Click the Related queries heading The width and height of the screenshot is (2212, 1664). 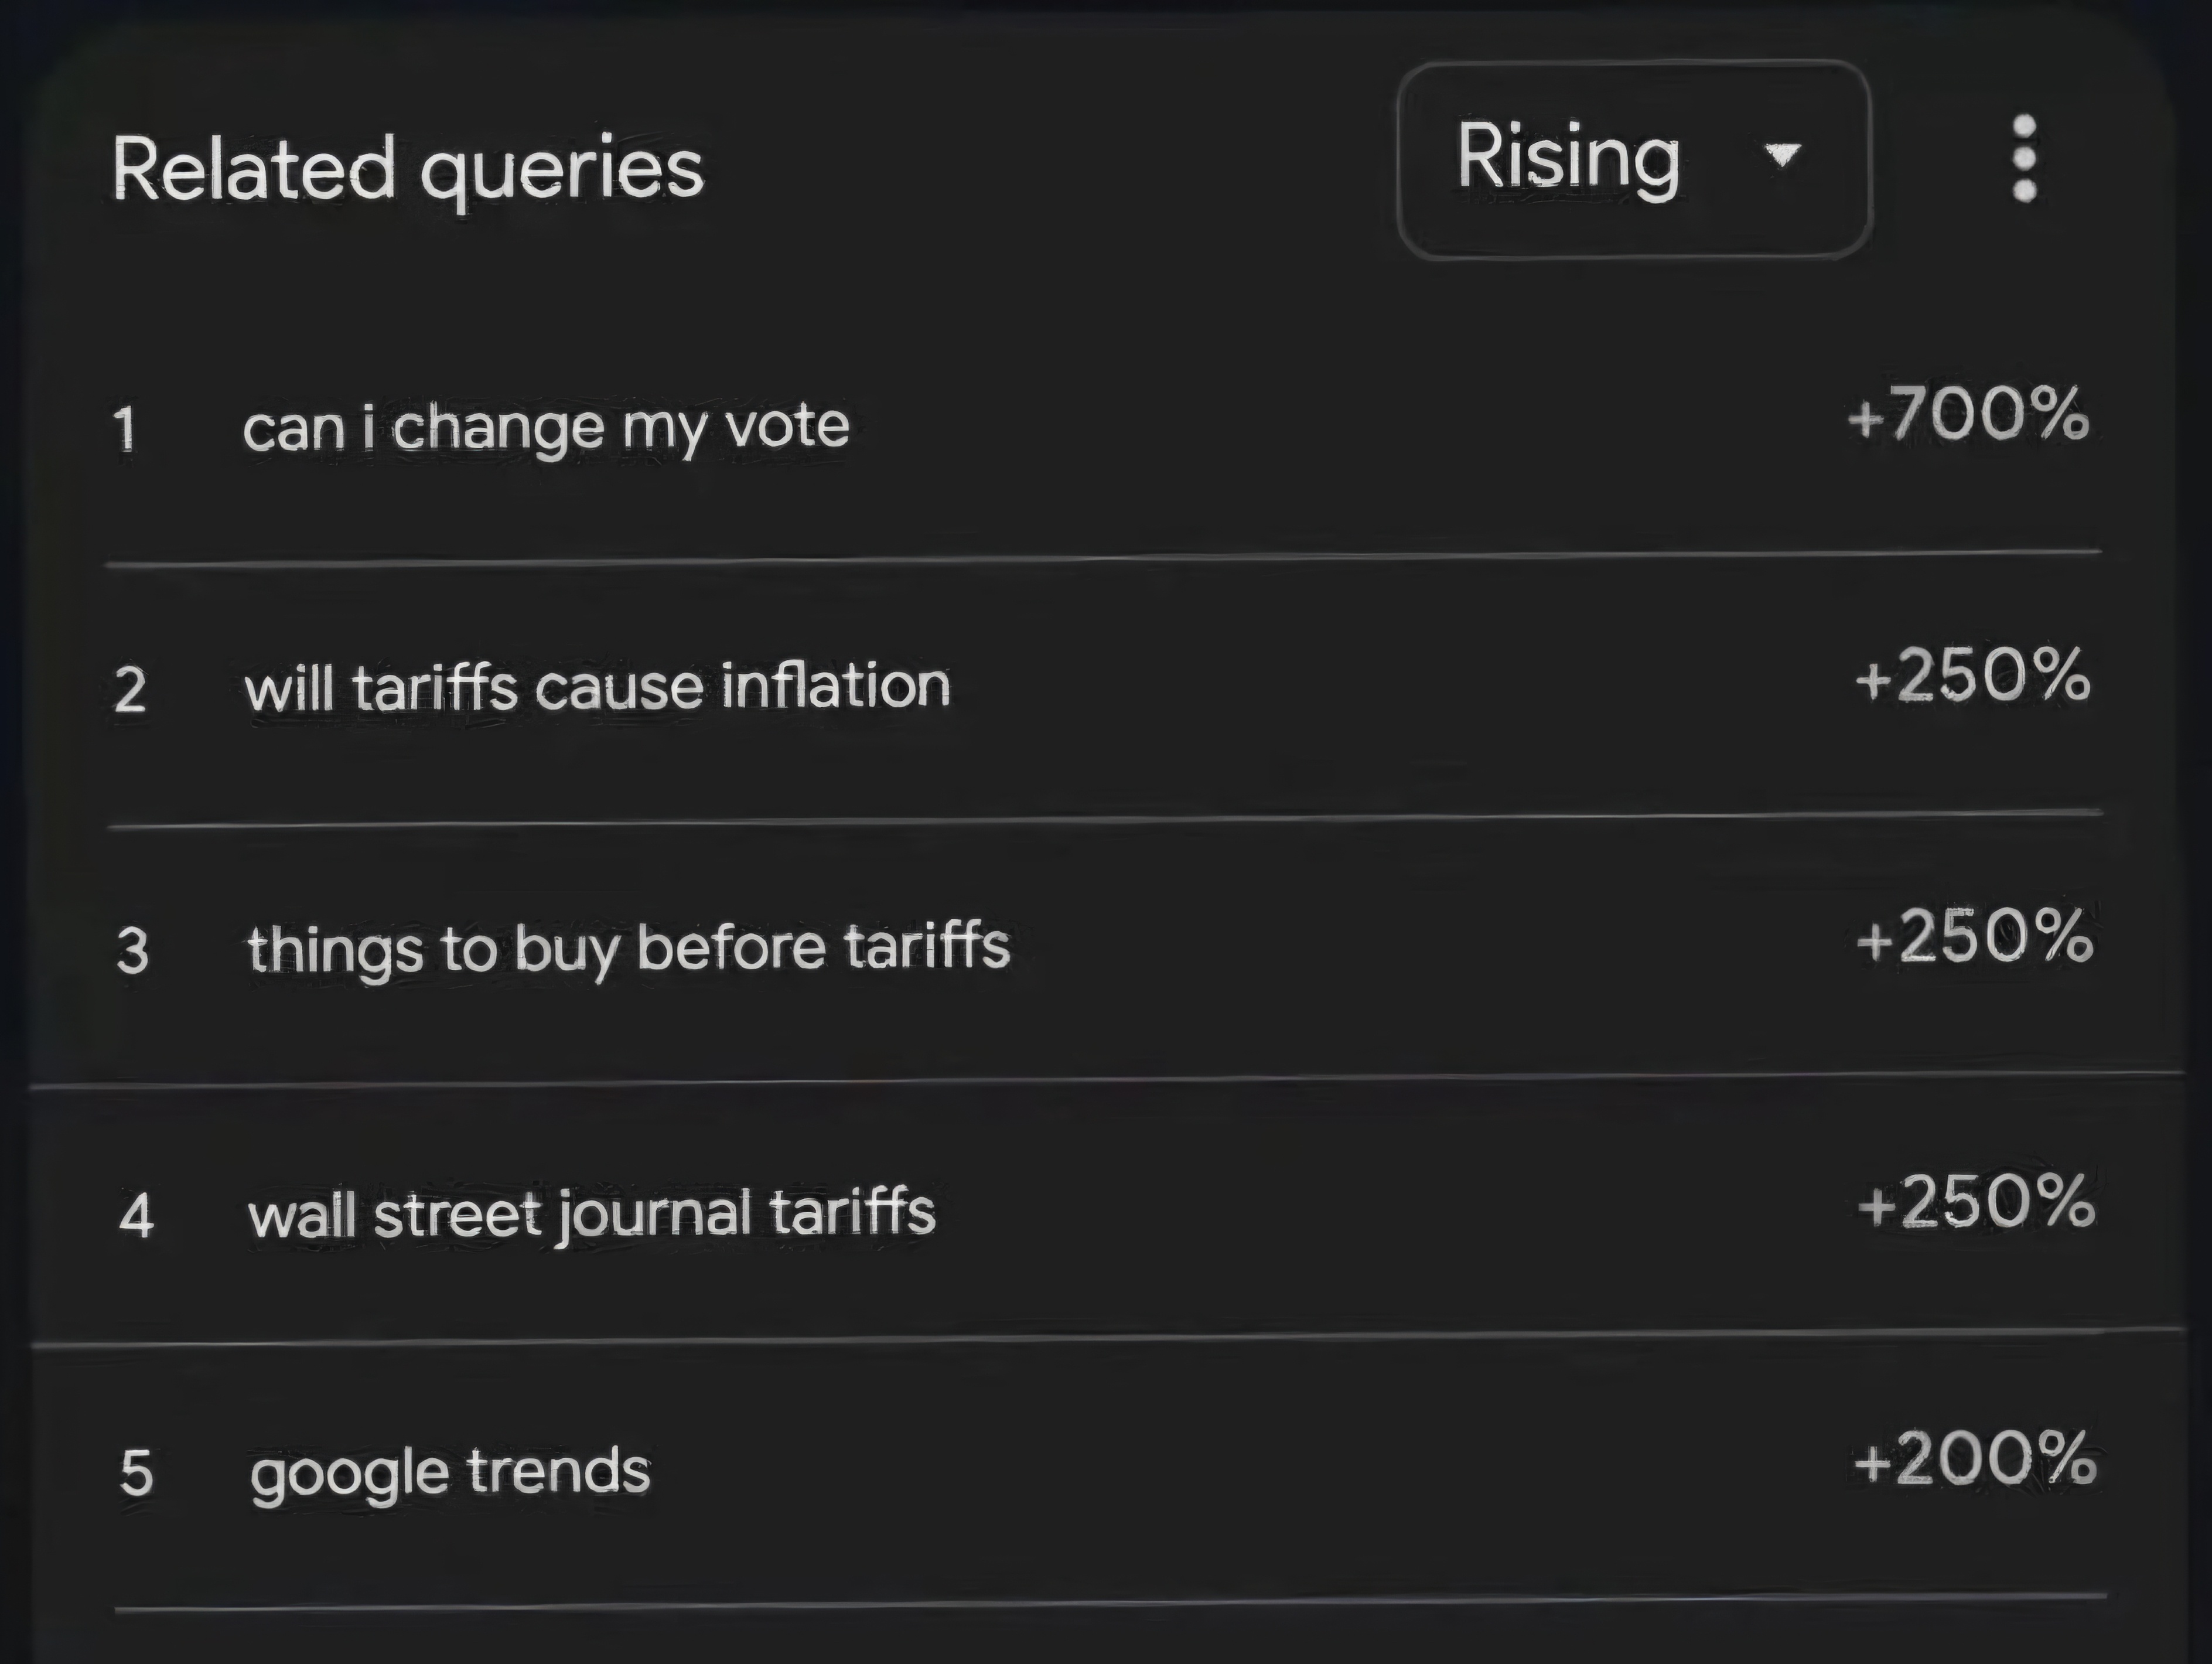coord(408,170)
